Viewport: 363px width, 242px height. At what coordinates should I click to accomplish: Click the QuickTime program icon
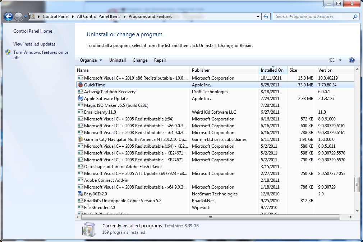click(x=81, y=85)
